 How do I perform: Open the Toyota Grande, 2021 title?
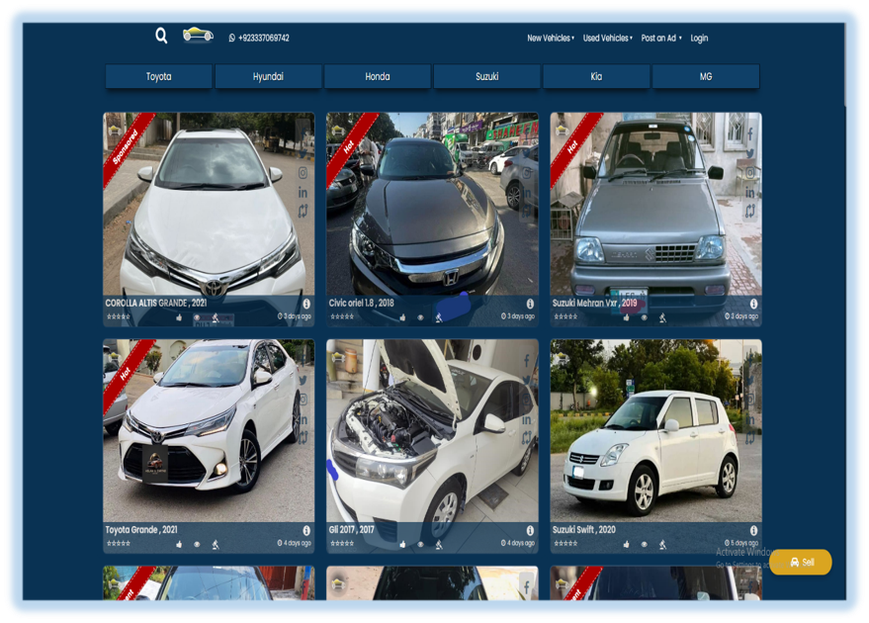(141, 530)
